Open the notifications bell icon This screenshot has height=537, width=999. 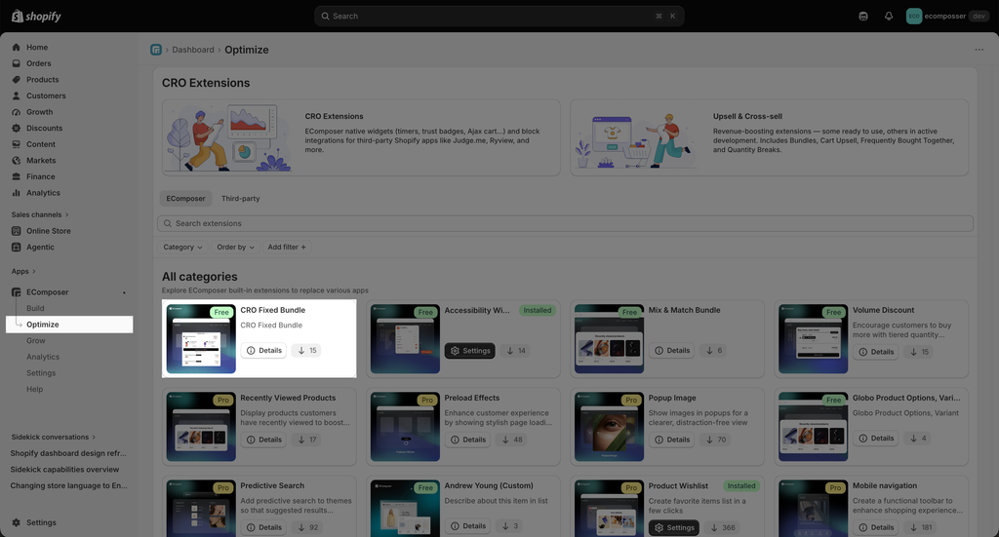[888, 16]
